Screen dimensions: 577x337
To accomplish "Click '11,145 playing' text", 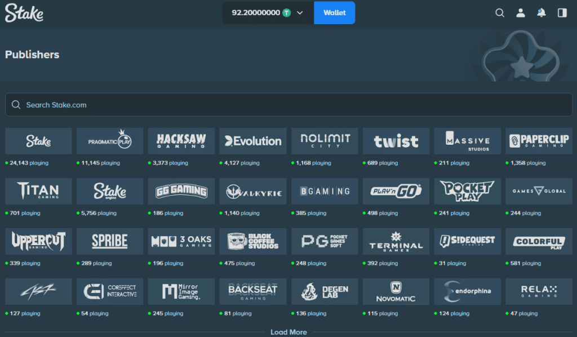I will click(100, 163).
